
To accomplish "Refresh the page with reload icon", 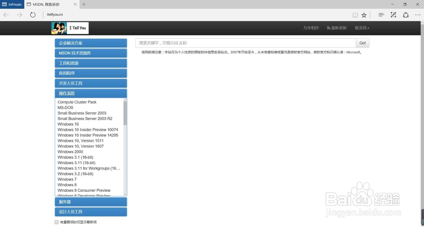I will pyautogui.click(x=33, y=15).
